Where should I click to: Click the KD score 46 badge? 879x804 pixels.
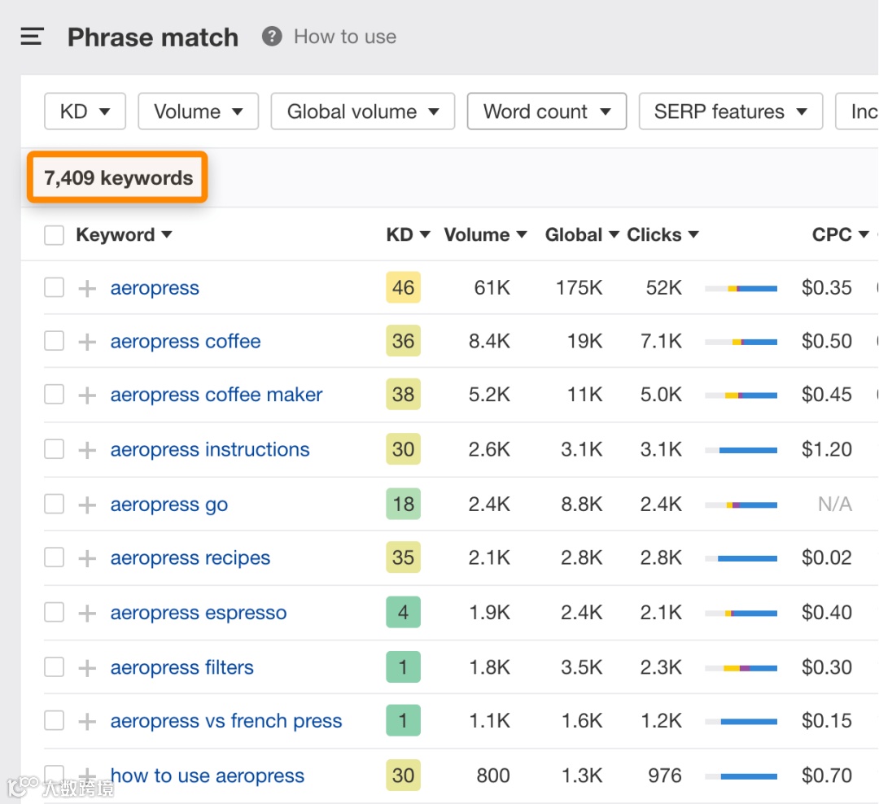point(403,288)
